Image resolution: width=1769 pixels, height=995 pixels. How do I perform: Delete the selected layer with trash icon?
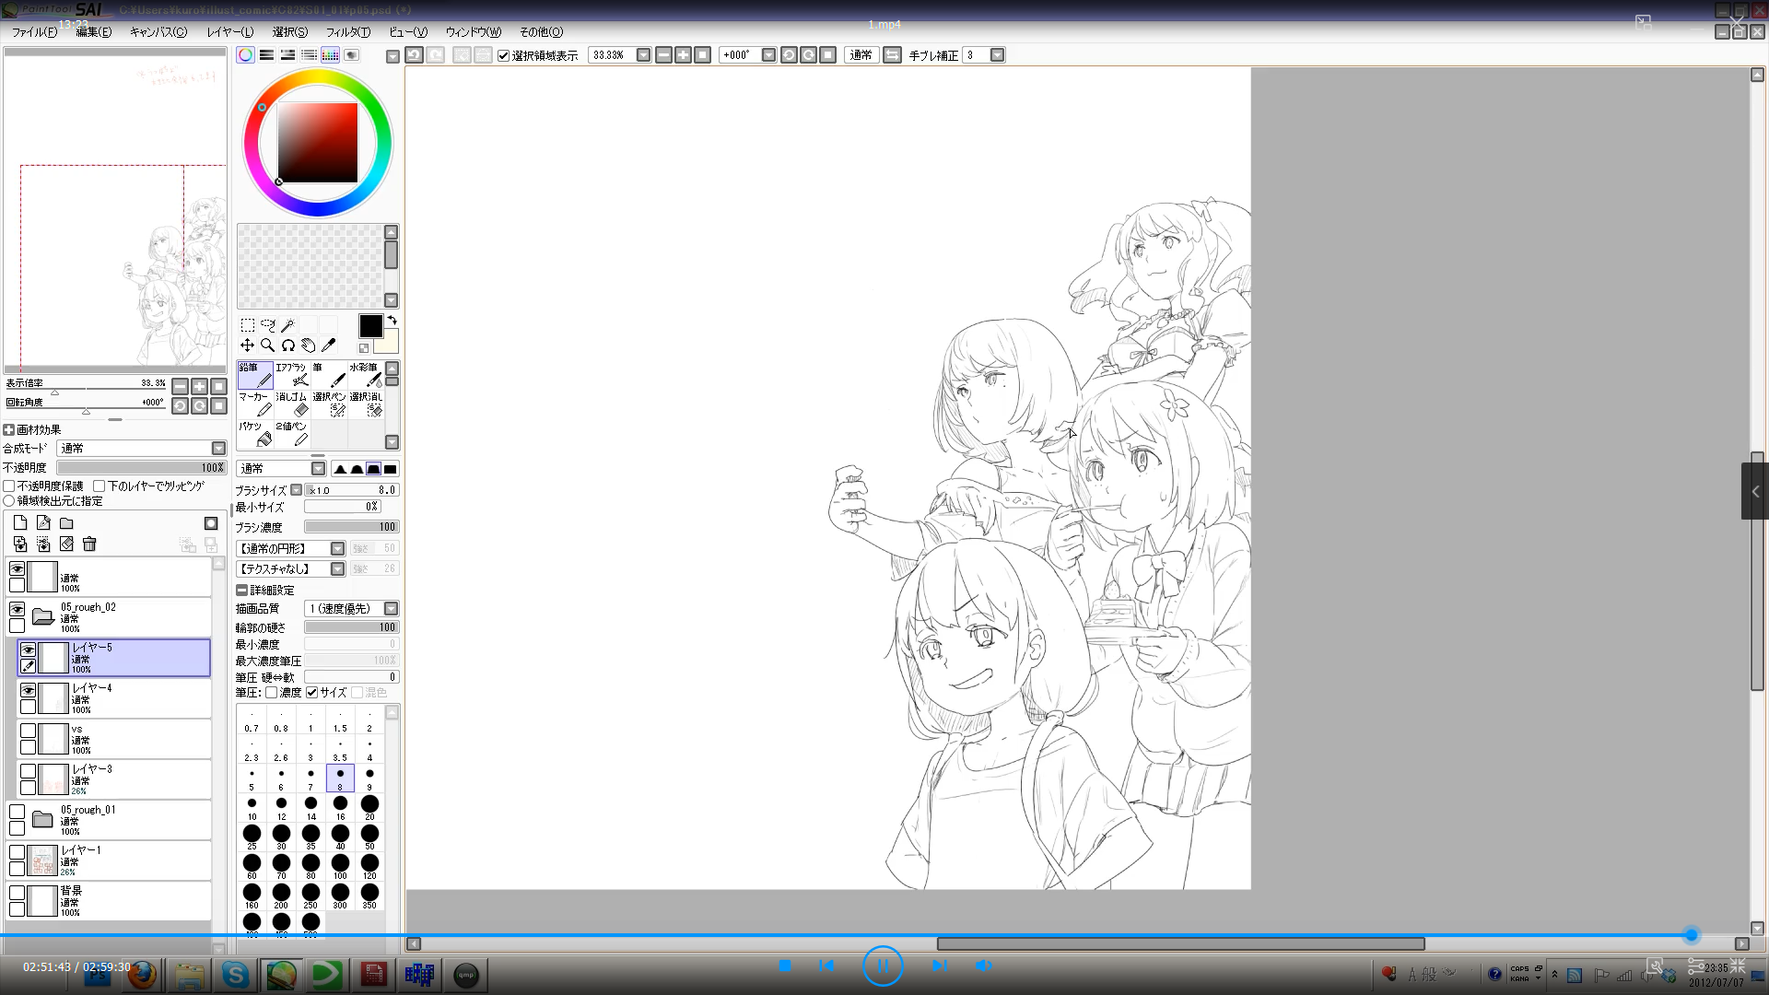(x=89, y=544)
